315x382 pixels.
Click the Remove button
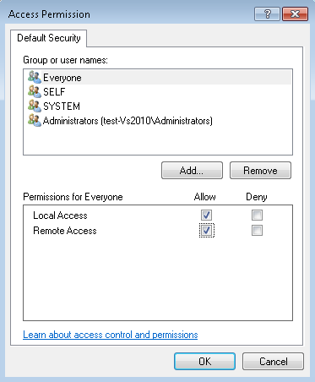pyautogui.click(x=260, y=171)
